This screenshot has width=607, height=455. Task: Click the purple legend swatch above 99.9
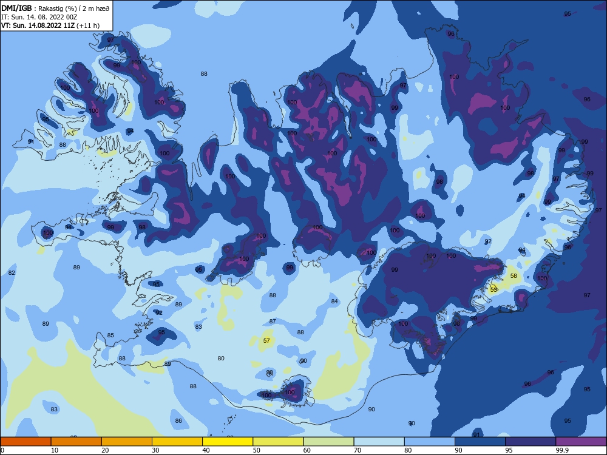coord(581,442)
